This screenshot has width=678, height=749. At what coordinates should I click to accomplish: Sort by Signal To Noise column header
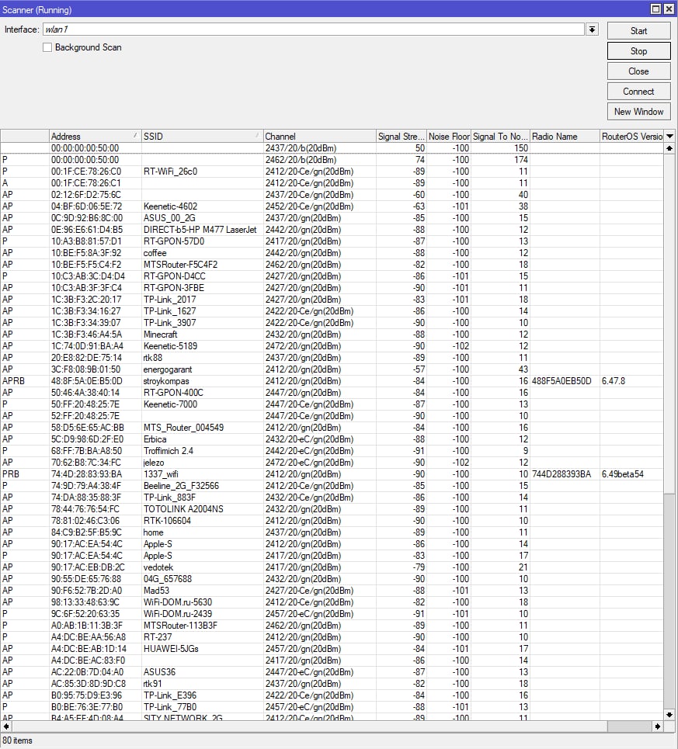500,136
